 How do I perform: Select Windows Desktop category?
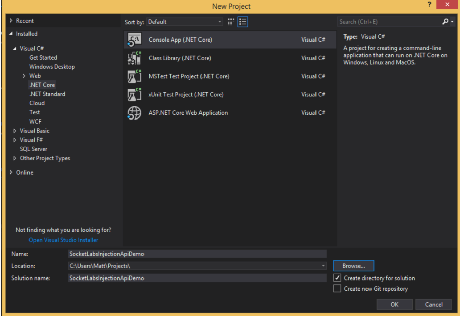tap(52, 67)
